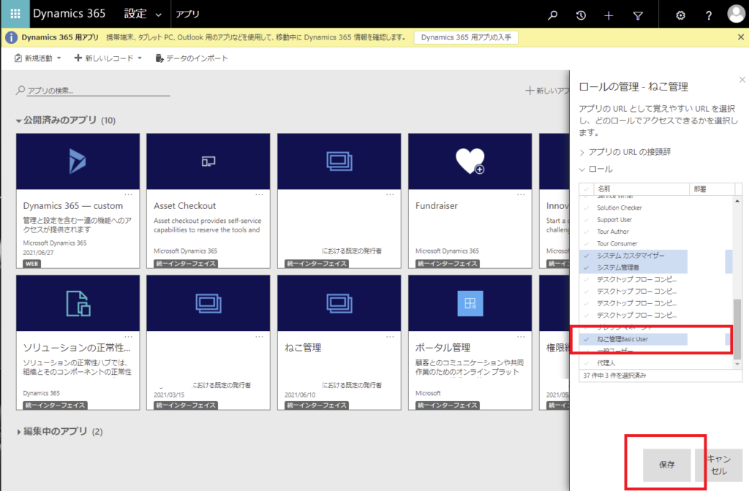Click the Fundraiser heart icon tile
Viewport: 749px width, 491px height.
pyautogui.click(x=470, y=161)
